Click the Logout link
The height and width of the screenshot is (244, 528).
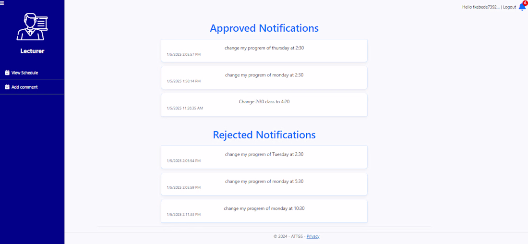coord(509,7)
